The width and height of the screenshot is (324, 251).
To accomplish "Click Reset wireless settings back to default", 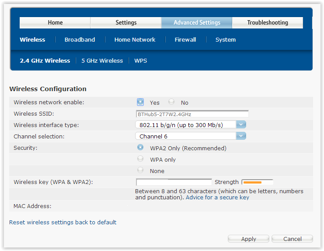I will (63, 222).
